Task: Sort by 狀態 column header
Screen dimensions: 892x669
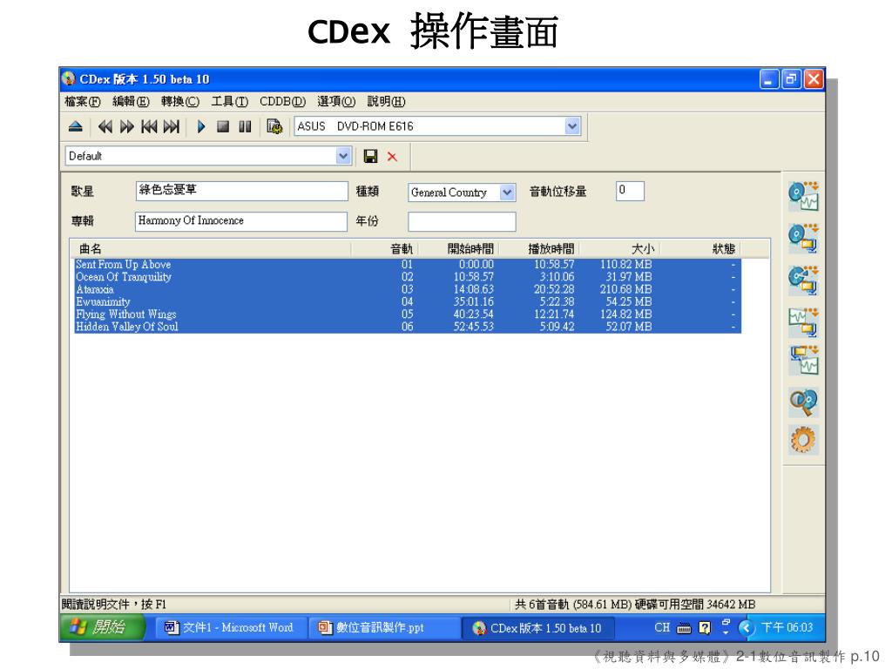Action: [700, 248]
